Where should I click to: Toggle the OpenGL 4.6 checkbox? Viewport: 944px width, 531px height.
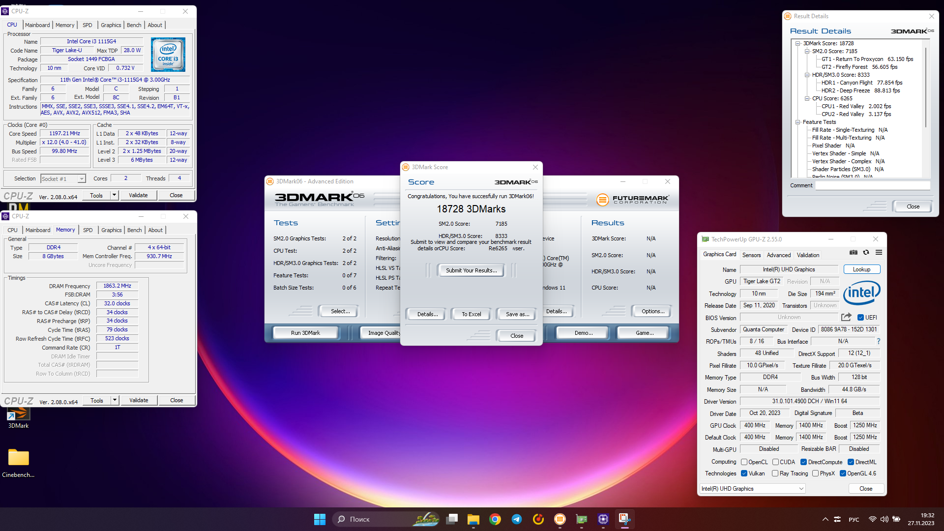click(843, 473)
